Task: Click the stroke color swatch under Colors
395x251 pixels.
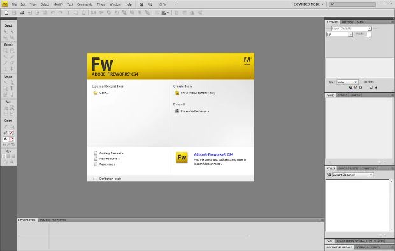Action: coord(11,133)
